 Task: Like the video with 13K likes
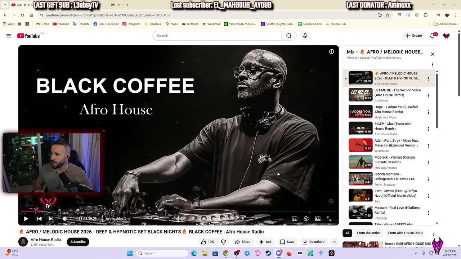tap(207, 242)
